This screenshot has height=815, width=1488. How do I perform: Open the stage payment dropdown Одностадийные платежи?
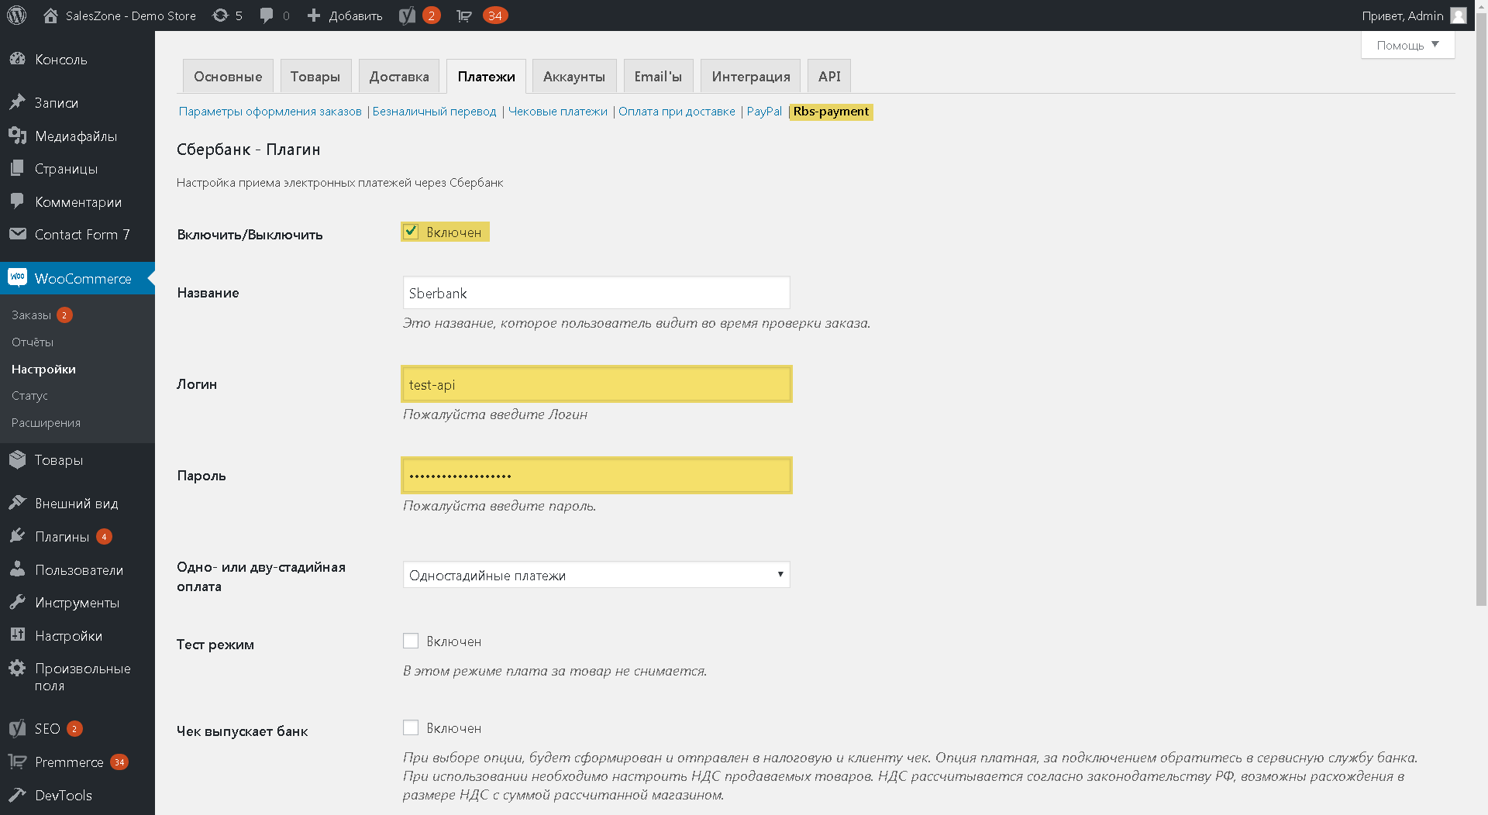coord(596,575)
